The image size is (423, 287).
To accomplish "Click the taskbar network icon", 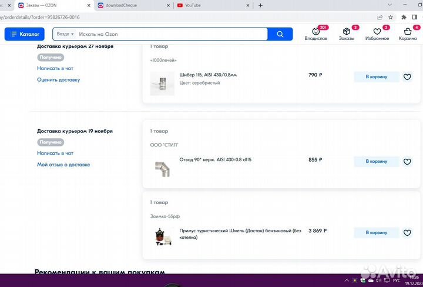I will click(387, 281).
